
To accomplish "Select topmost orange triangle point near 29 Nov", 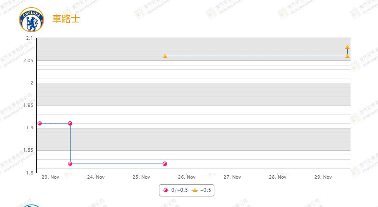I will [347, 47].
